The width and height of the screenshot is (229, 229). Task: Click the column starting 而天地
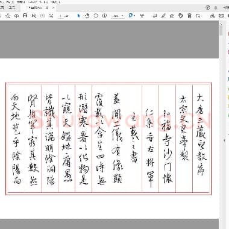(16, 139)
